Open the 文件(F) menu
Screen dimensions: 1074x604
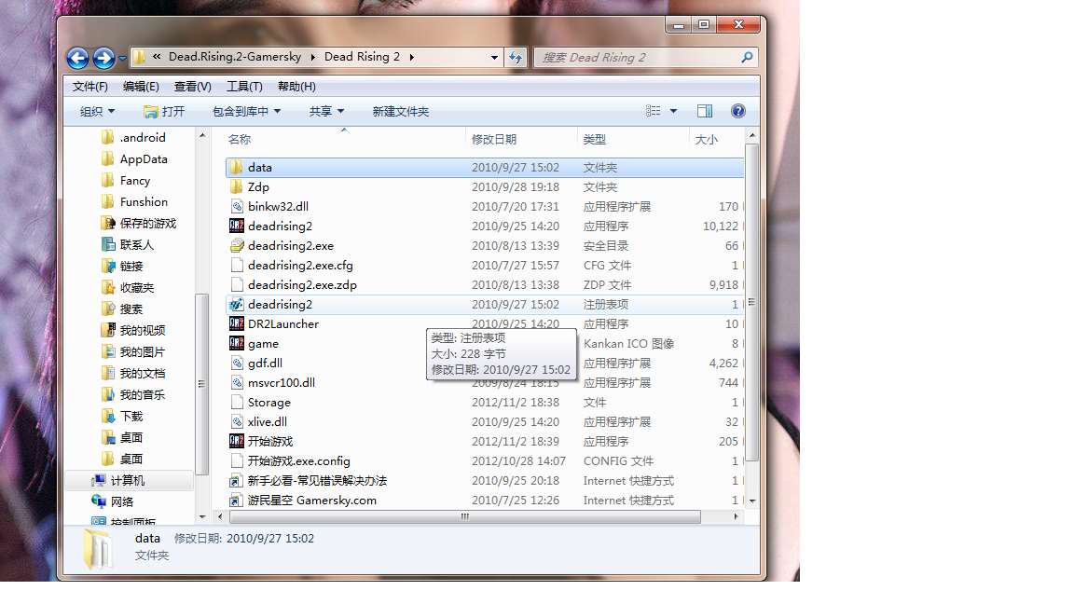(89, 87)
